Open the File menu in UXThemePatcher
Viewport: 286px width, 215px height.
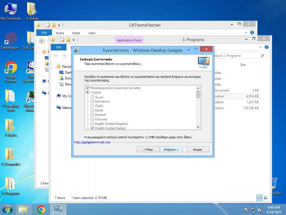click(44, 33)
